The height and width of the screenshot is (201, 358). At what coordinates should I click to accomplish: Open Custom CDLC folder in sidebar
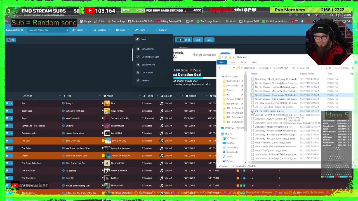pyautogui.click(x=233, y=99)
